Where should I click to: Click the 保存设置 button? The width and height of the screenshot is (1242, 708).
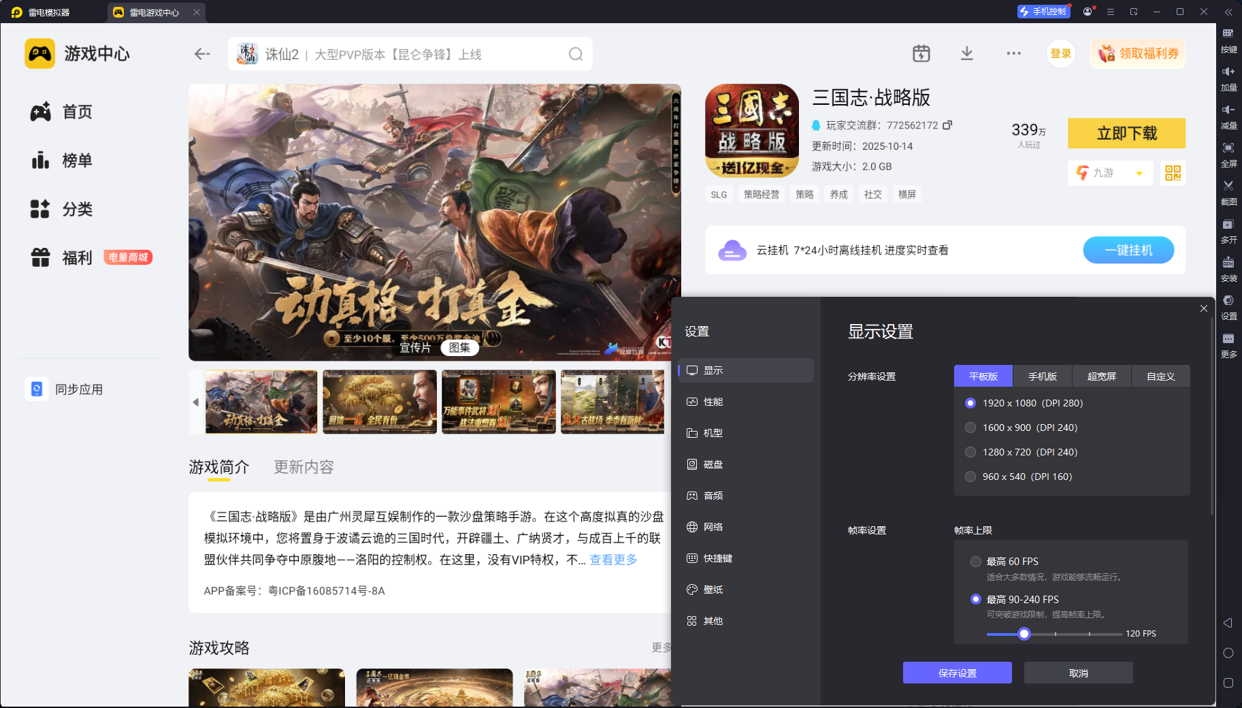pyautogui.click(x=958, y=673)
